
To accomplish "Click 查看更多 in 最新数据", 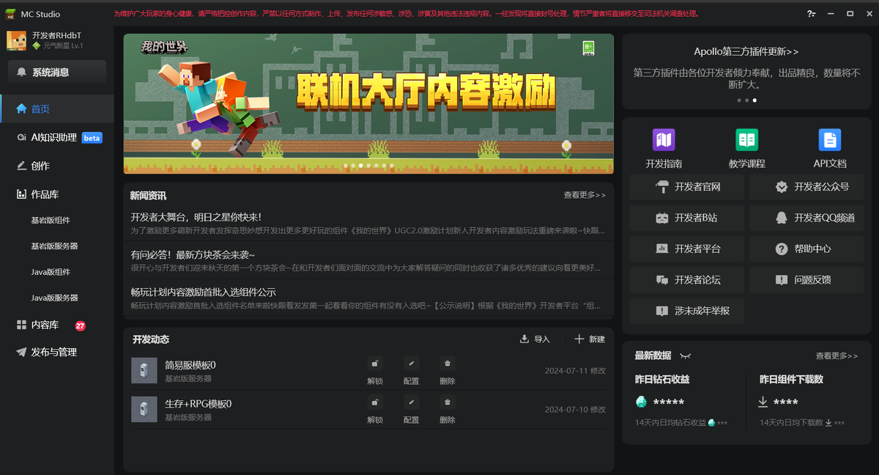I will click(x=837, y=356).
